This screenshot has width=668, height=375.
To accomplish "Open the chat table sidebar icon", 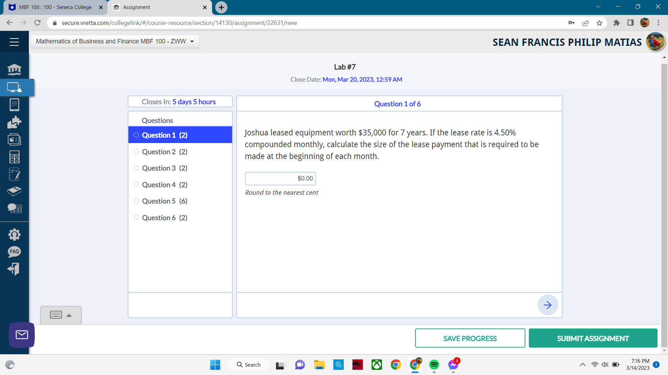I will [14, 208].
